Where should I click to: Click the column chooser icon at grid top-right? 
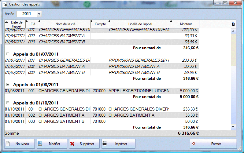(233, 24)
